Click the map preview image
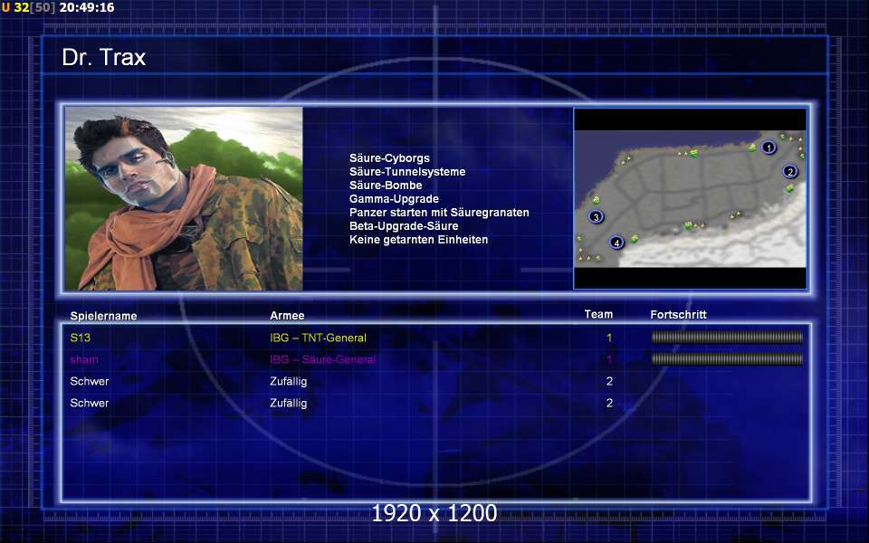The image size is (869, 543). 690,198
